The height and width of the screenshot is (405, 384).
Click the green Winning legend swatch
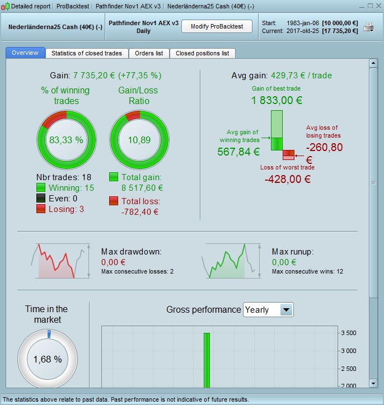40,187
